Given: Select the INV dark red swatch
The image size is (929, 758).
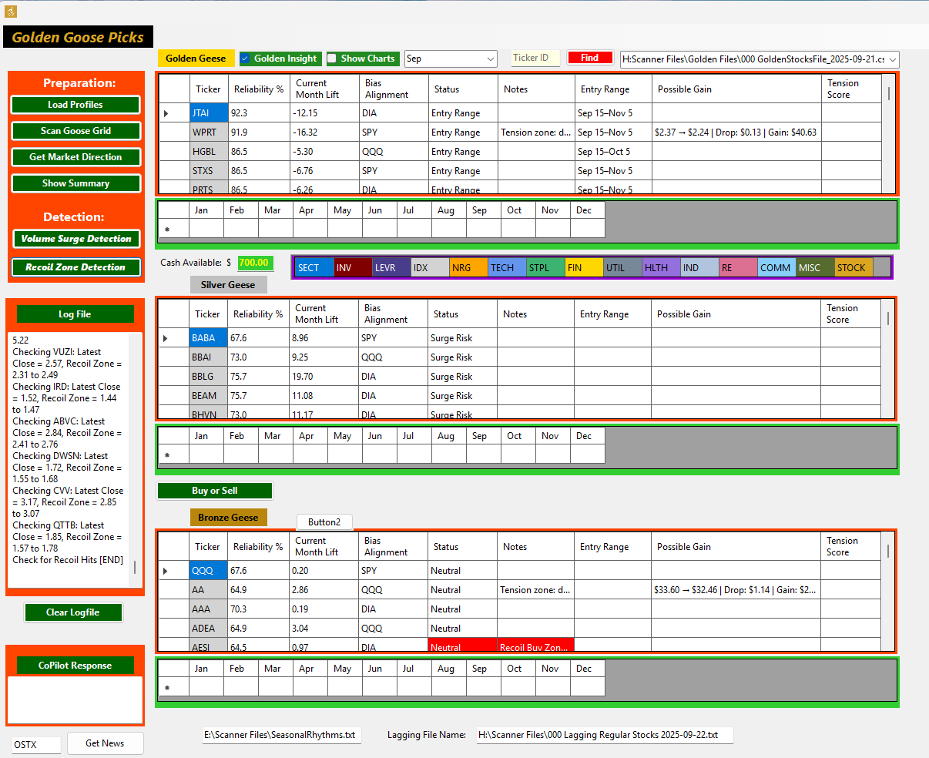Looking at the screenshot, I should pyautogui.click(x=353, y=268).
